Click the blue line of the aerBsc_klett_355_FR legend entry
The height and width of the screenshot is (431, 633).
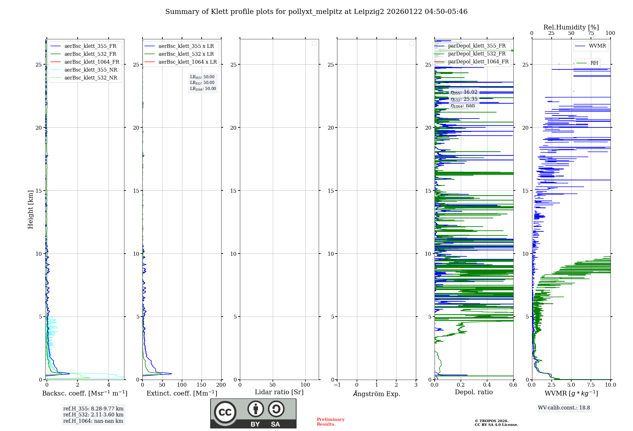55,46
